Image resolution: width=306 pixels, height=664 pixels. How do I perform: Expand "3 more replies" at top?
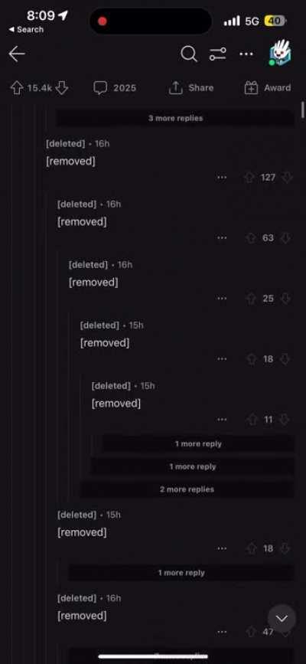175,118
